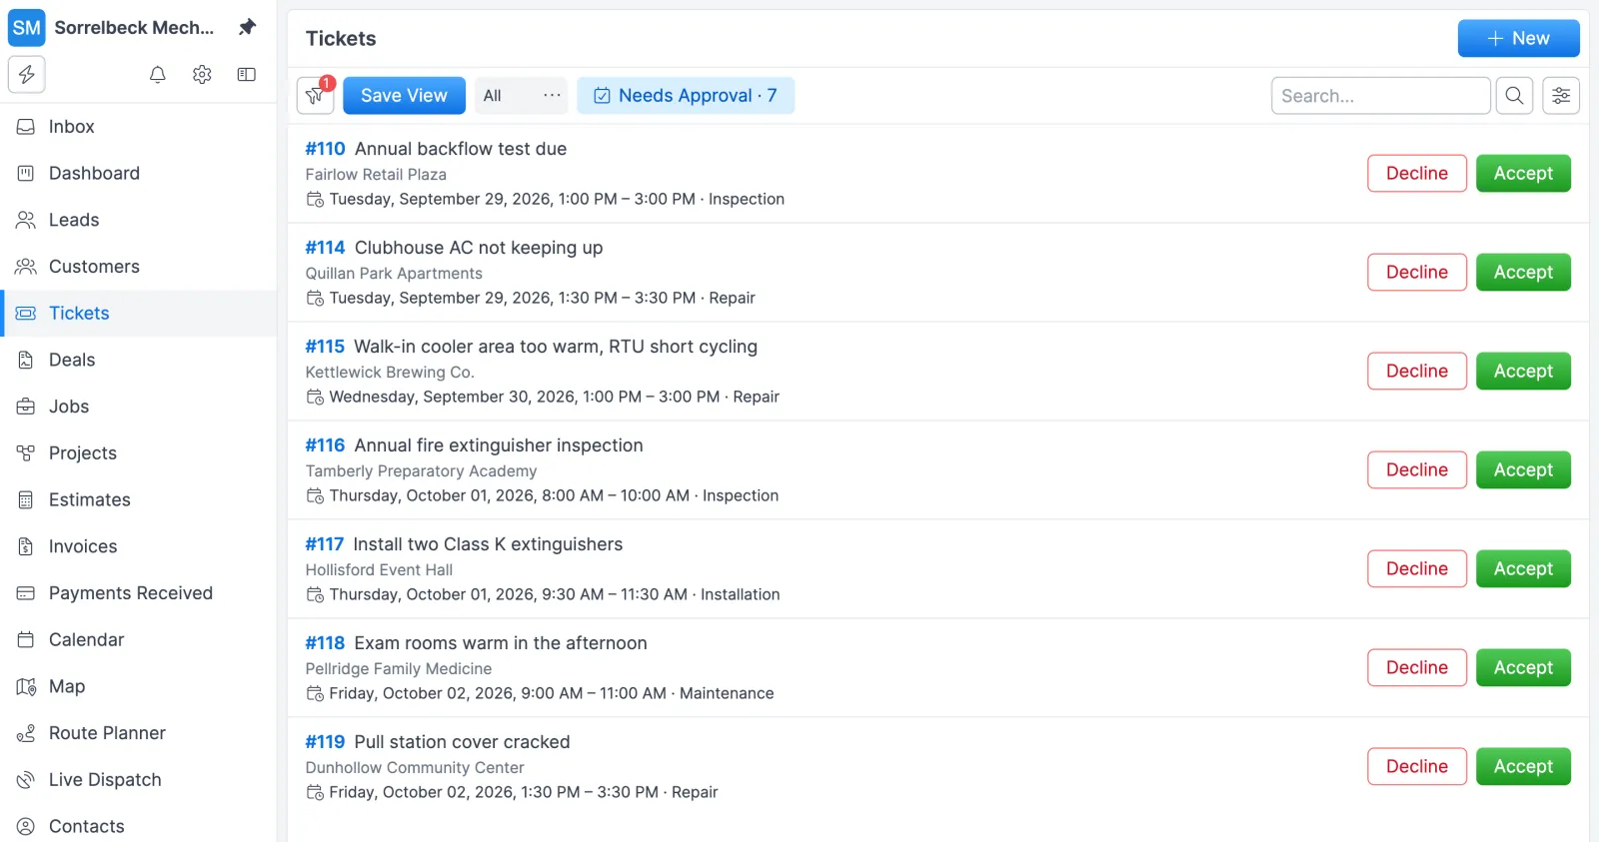The image size is (1599, 842).
Task: Click the Search tickets input field
Action: click(x=1381, y=96)
